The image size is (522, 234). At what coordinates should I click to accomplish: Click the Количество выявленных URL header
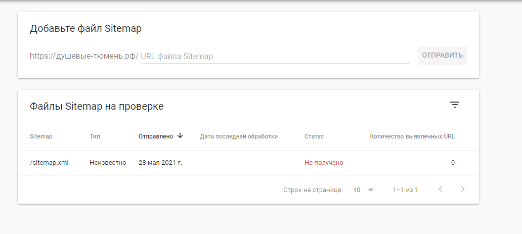click(x=412, y=136)
